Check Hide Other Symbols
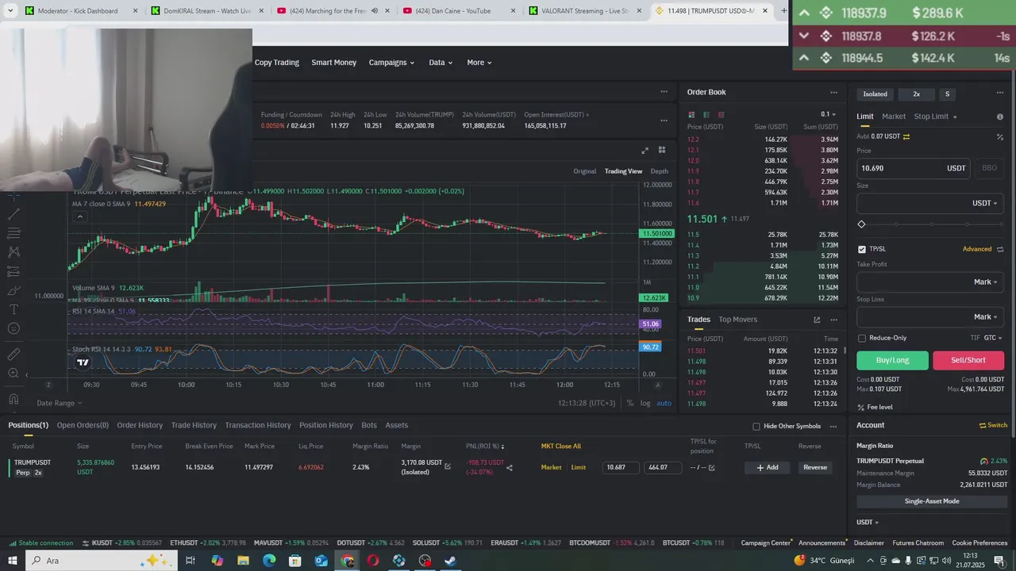Image resolution: width=1016 pixels, height=571 pixels. point(756,426)
